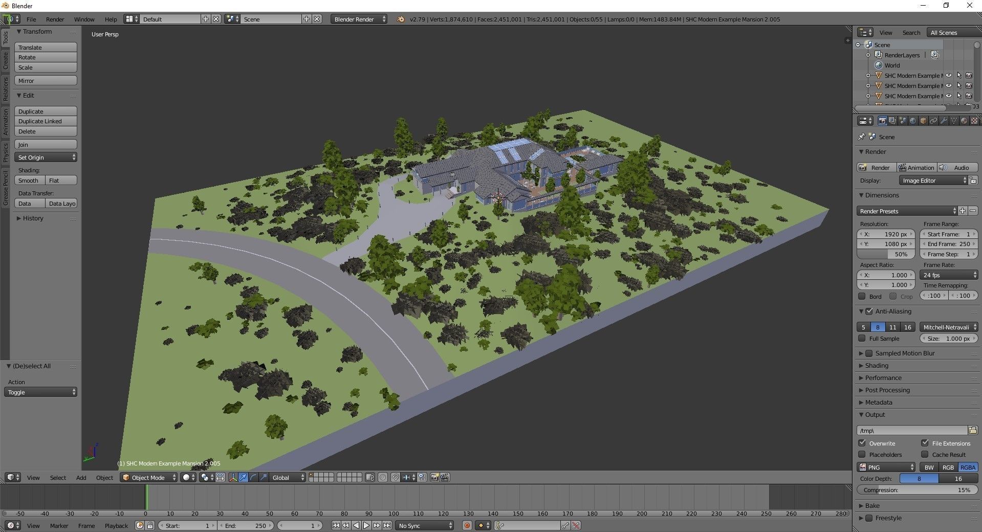
Task: Enable the Freestyle checkbox
Action: (x=869, y=518)
